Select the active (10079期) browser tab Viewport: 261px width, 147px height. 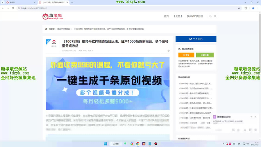[53, 2]
